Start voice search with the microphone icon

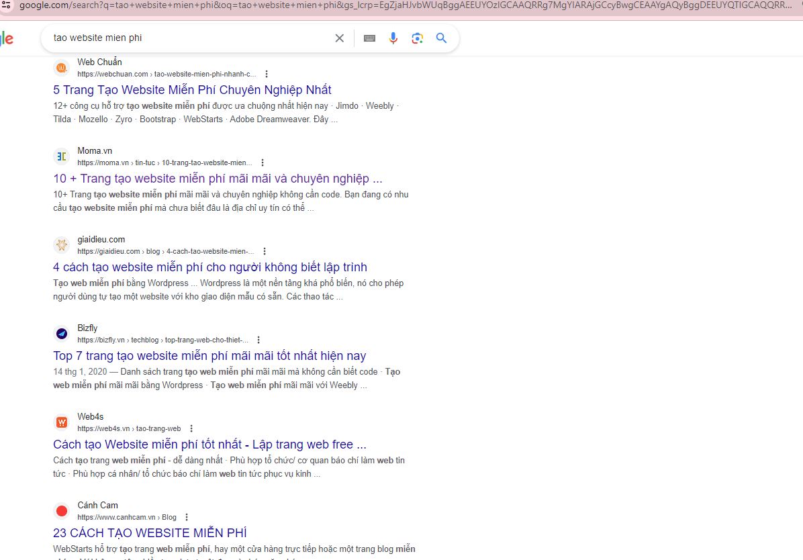(x=393, y=38)
